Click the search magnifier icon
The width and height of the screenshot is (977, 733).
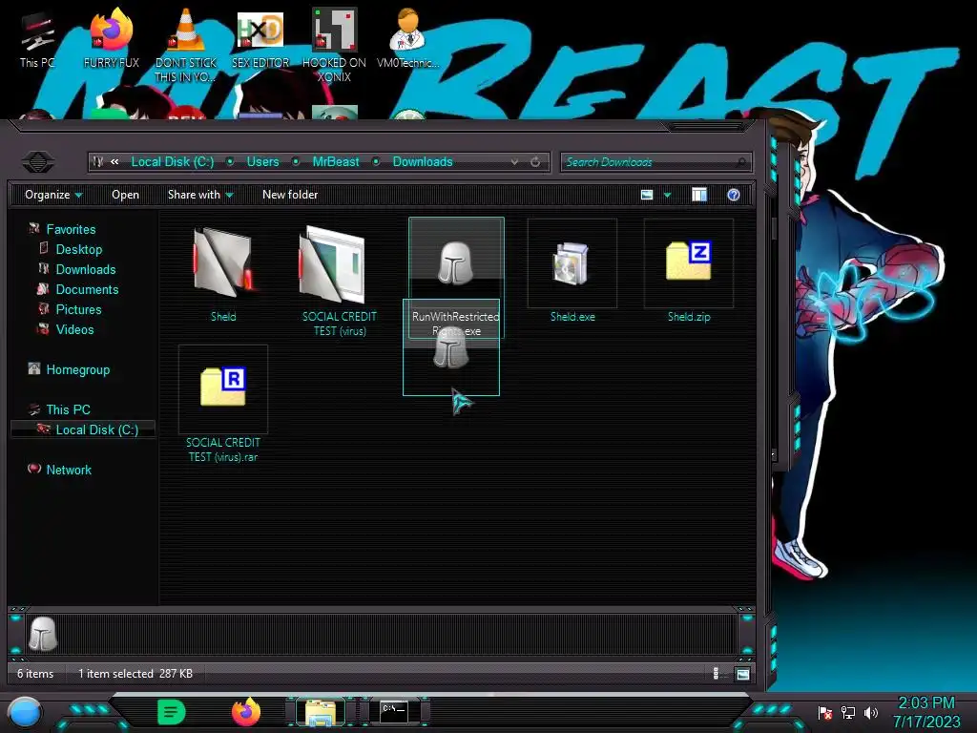click(740, 162)
